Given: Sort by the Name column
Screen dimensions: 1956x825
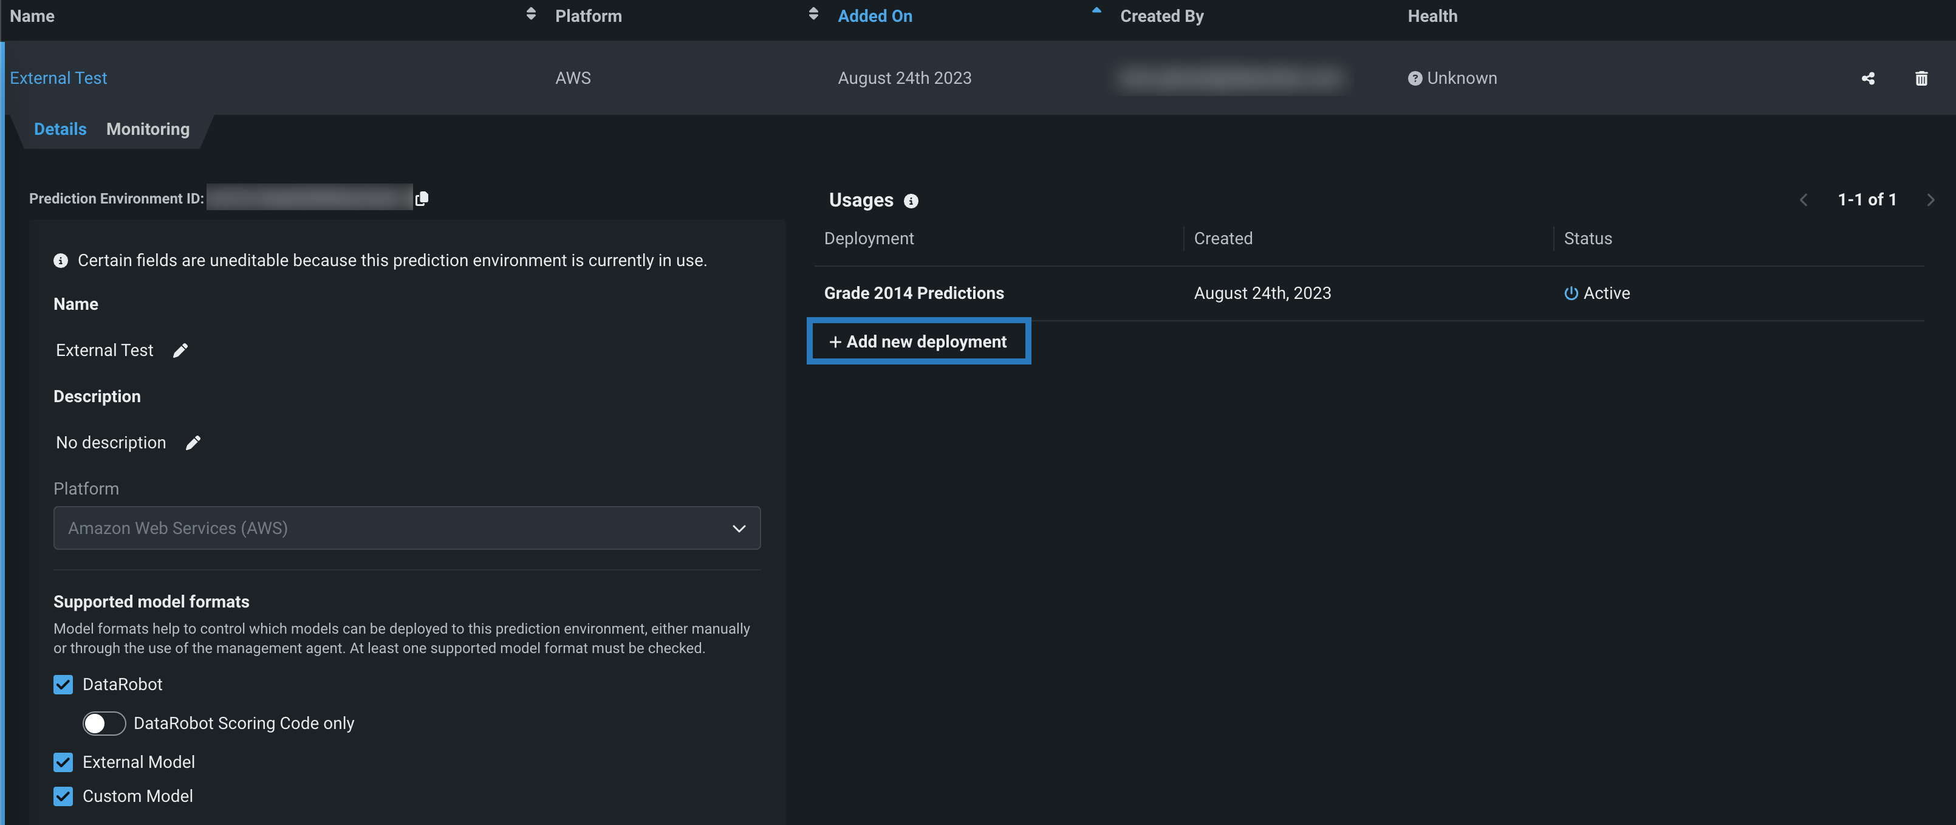Looking at the screenshot, I should 531,15.
